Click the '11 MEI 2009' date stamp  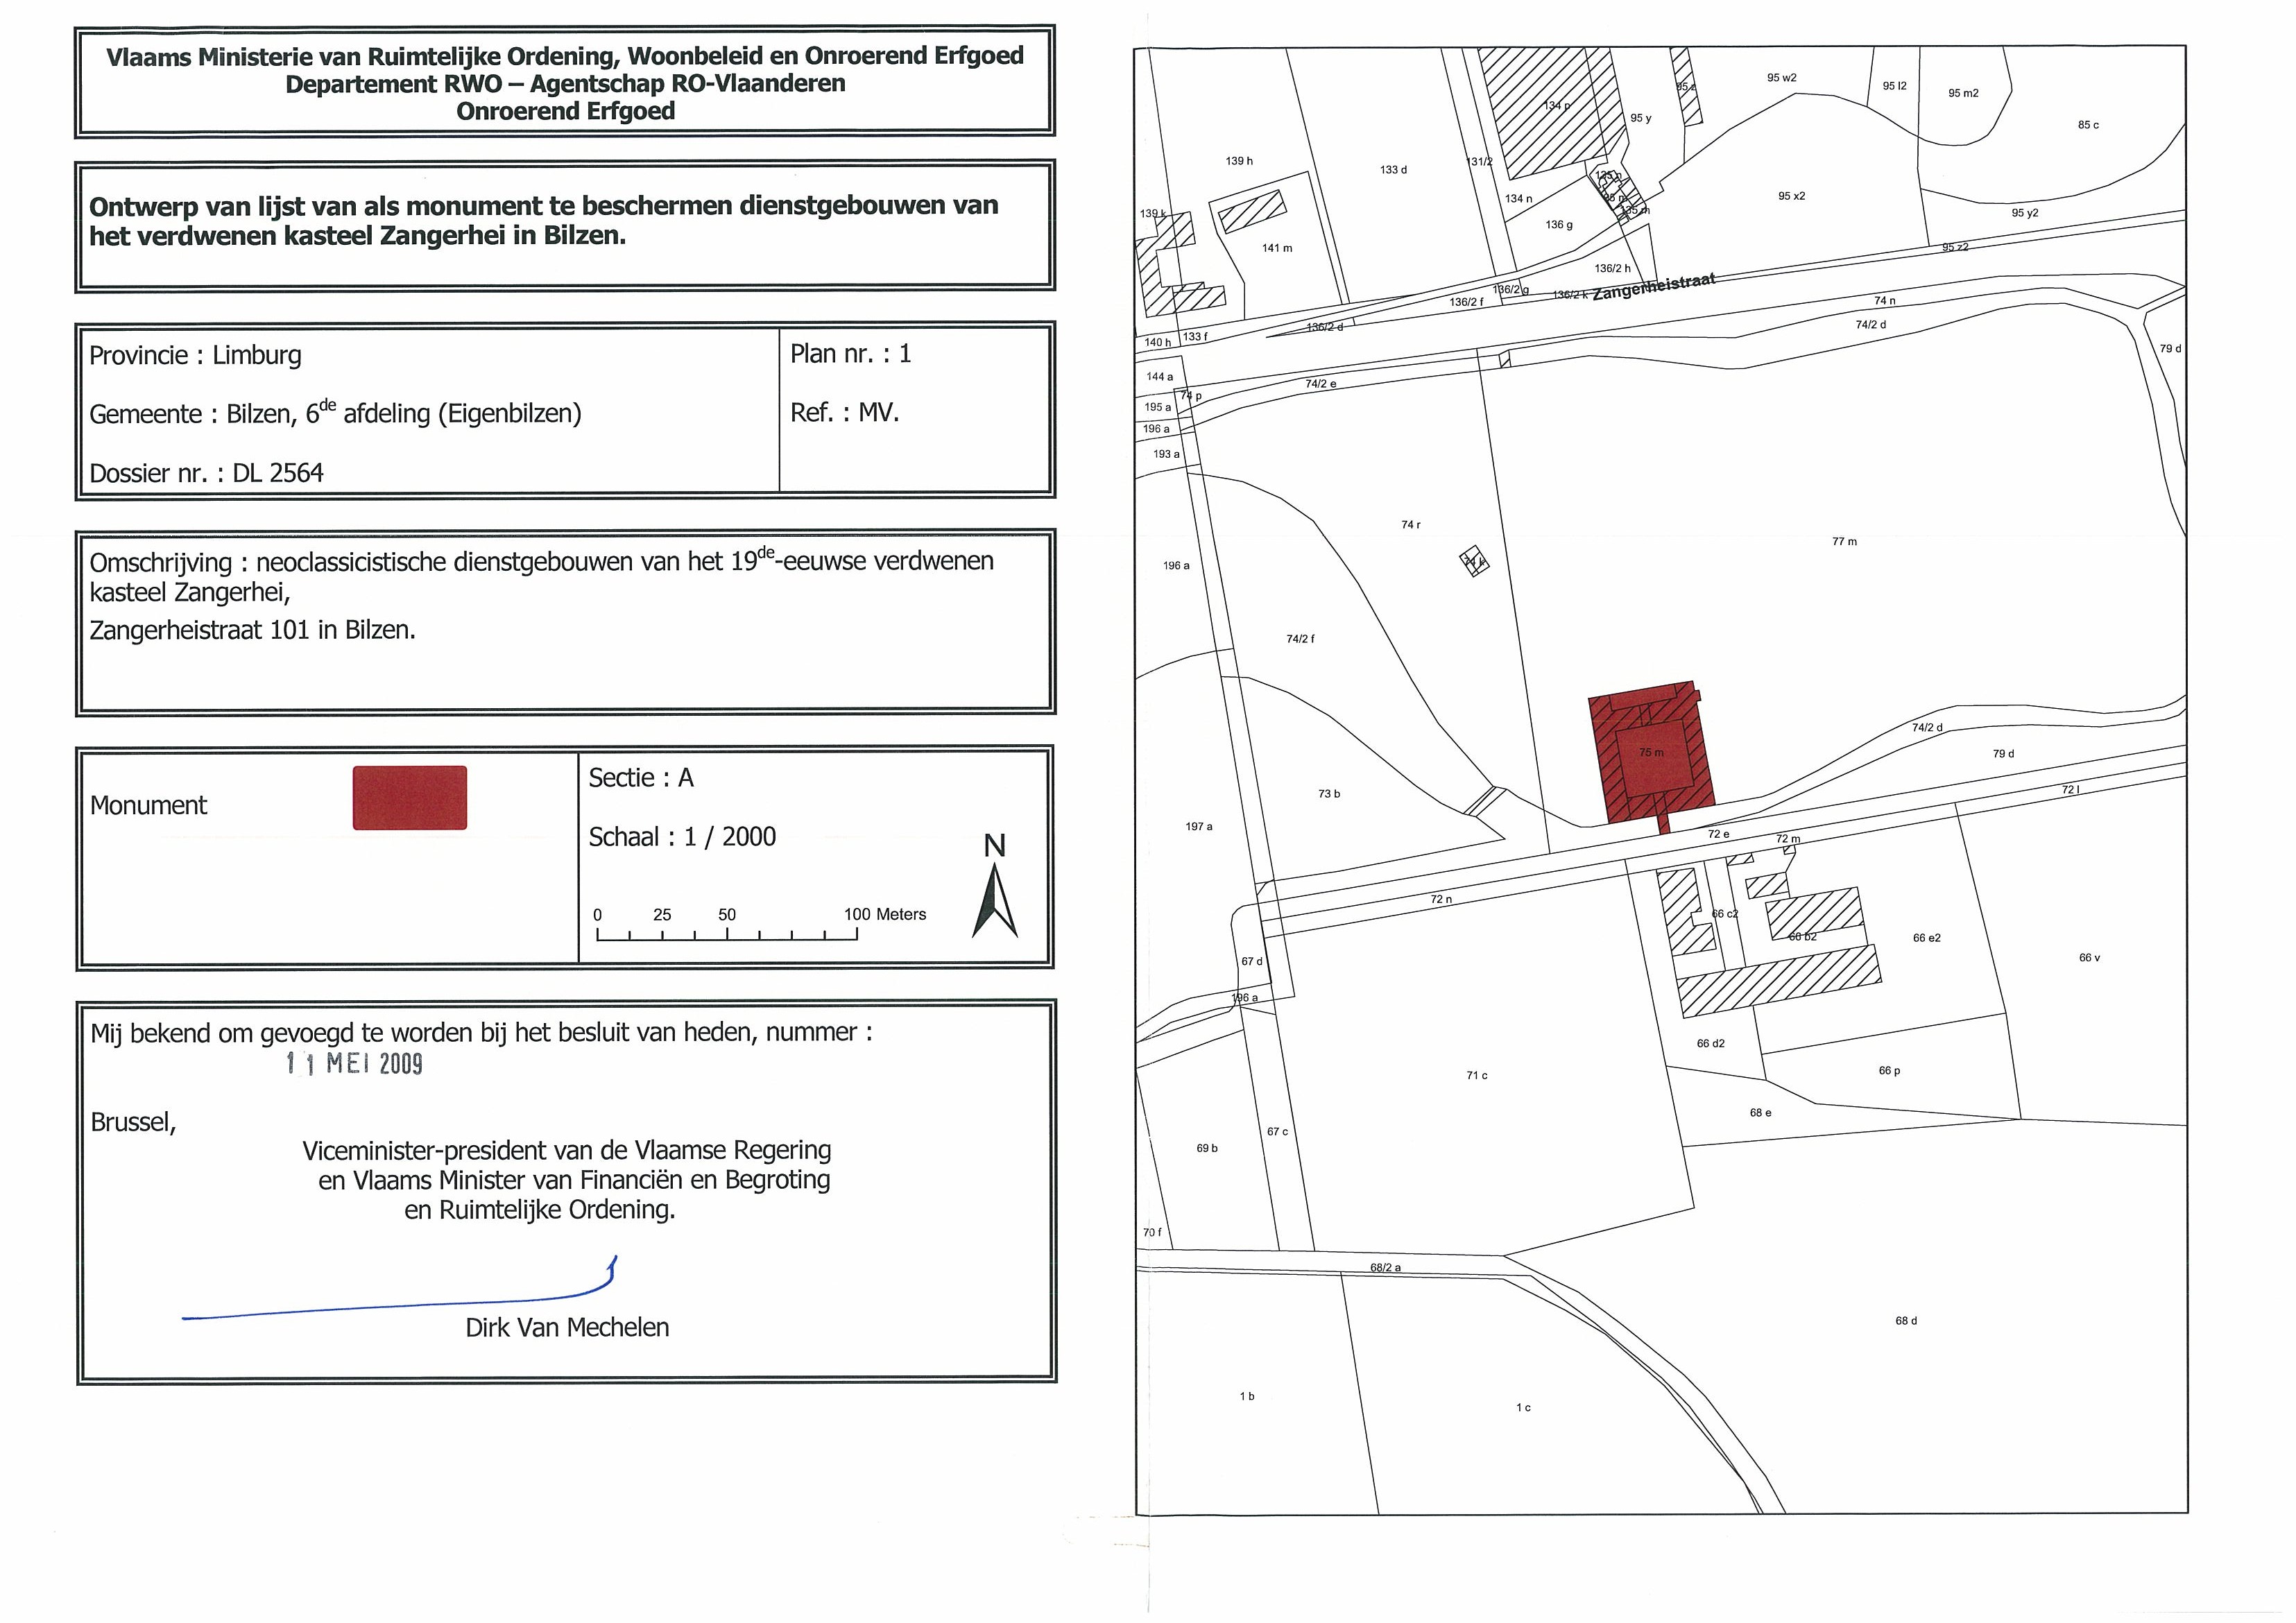pyautogui.click(x=355, y=1063)
